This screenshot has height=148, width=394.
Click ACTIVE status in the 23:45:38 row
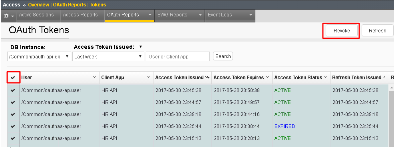coord(283,90)
